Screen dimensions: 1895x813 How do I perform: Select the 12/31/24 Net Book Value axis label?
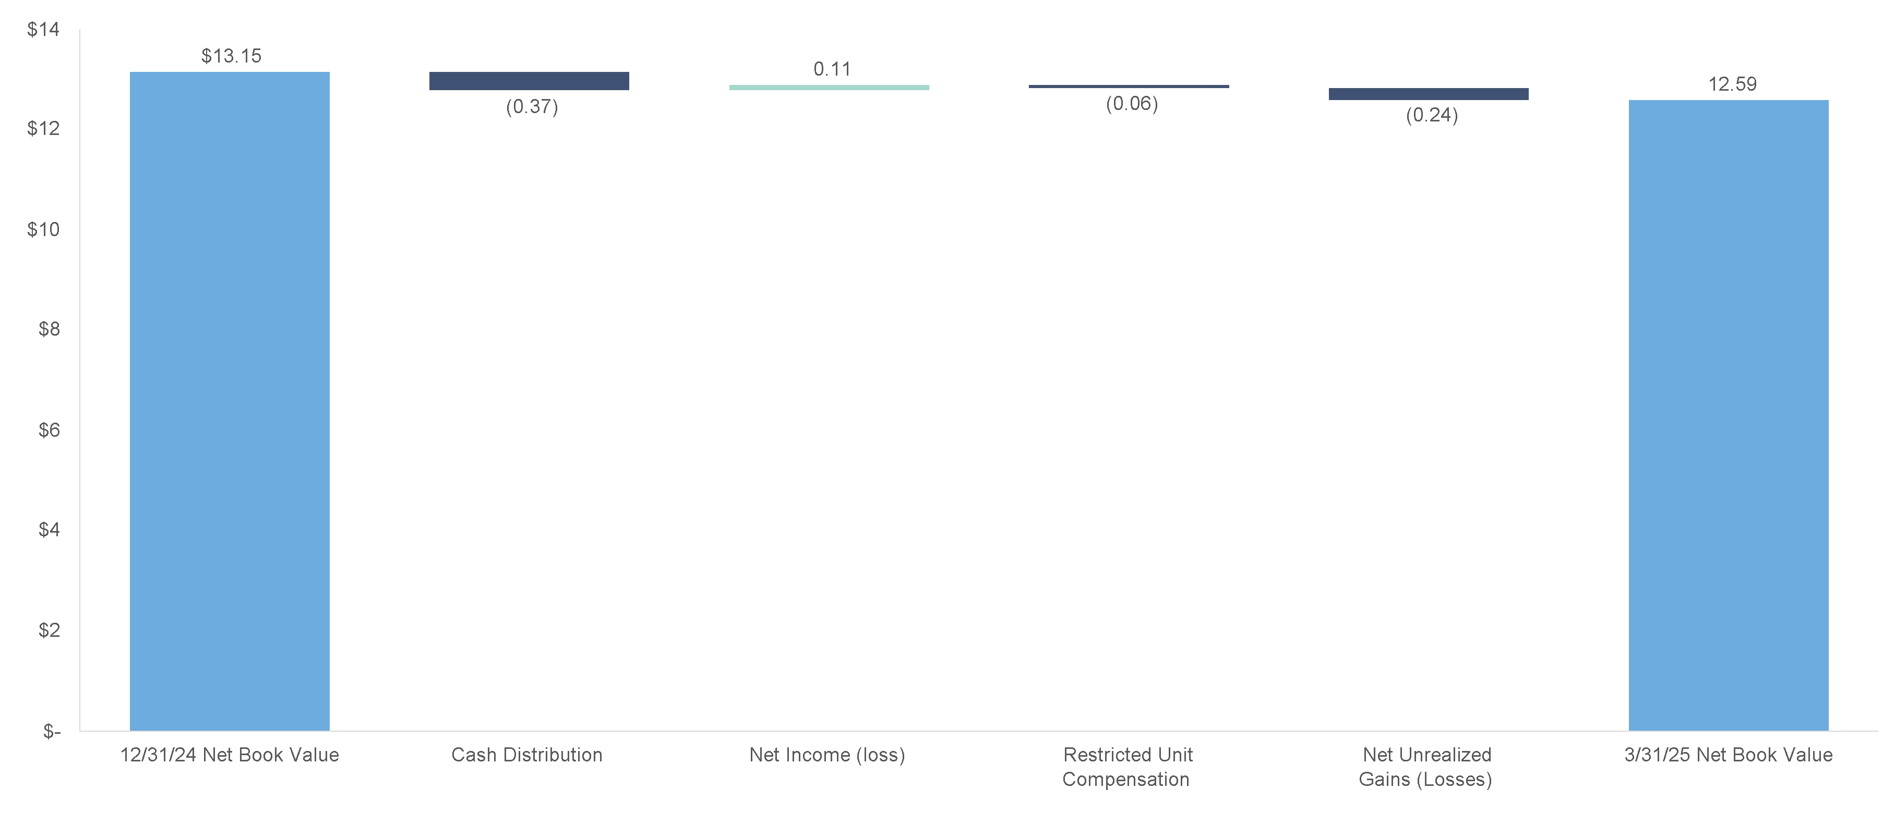(x=230, y=755)
